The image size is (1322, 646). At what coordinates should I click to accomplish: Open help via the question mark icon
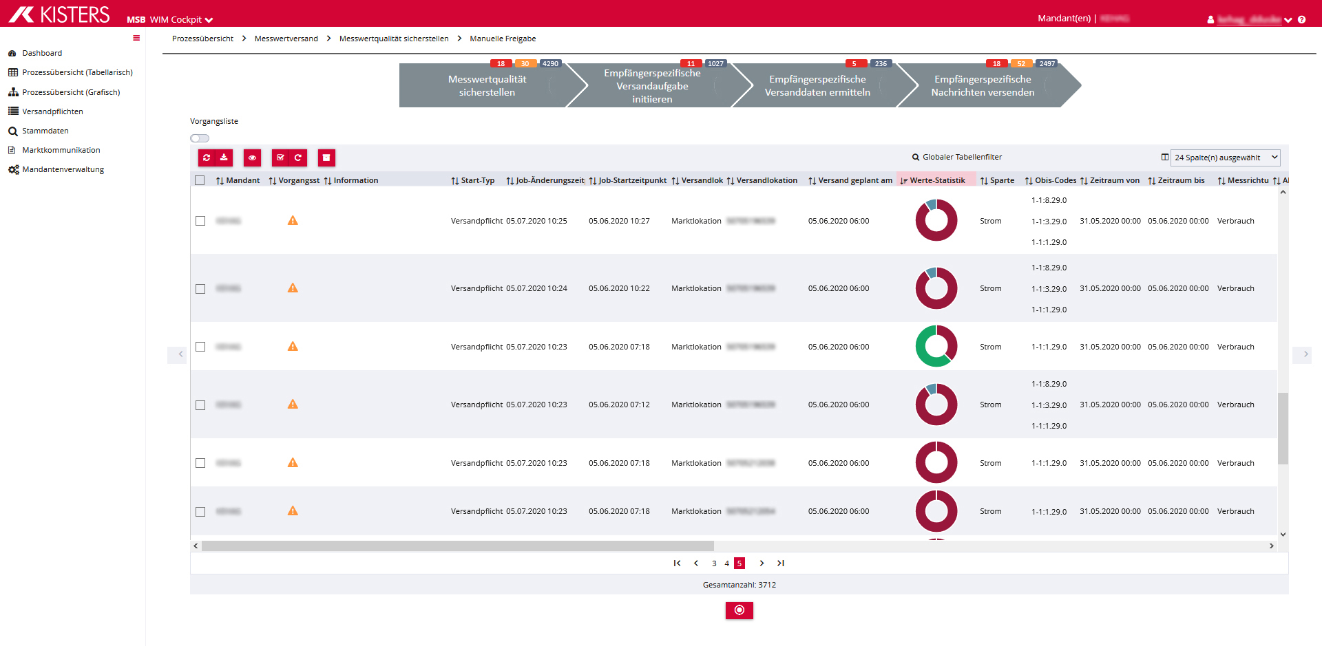1301,20
